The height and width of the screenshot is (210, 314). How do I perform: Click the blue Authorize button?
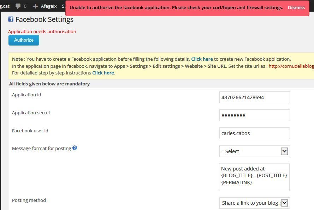tap(24, 40)
